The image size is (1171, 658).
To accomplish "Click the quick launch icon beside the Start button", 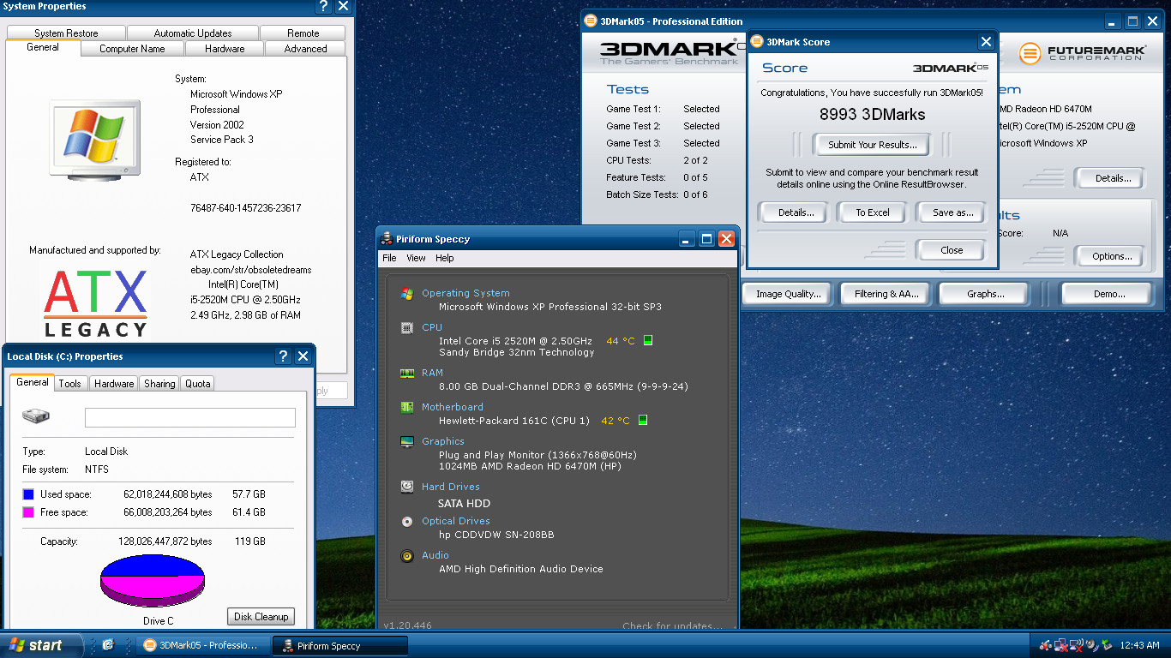I will click(x=108, y=645).
